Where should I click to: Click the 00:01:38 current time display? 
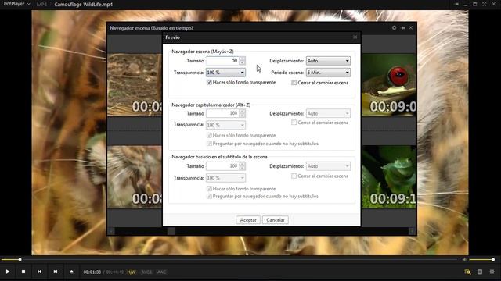click(x=92, y=272)
